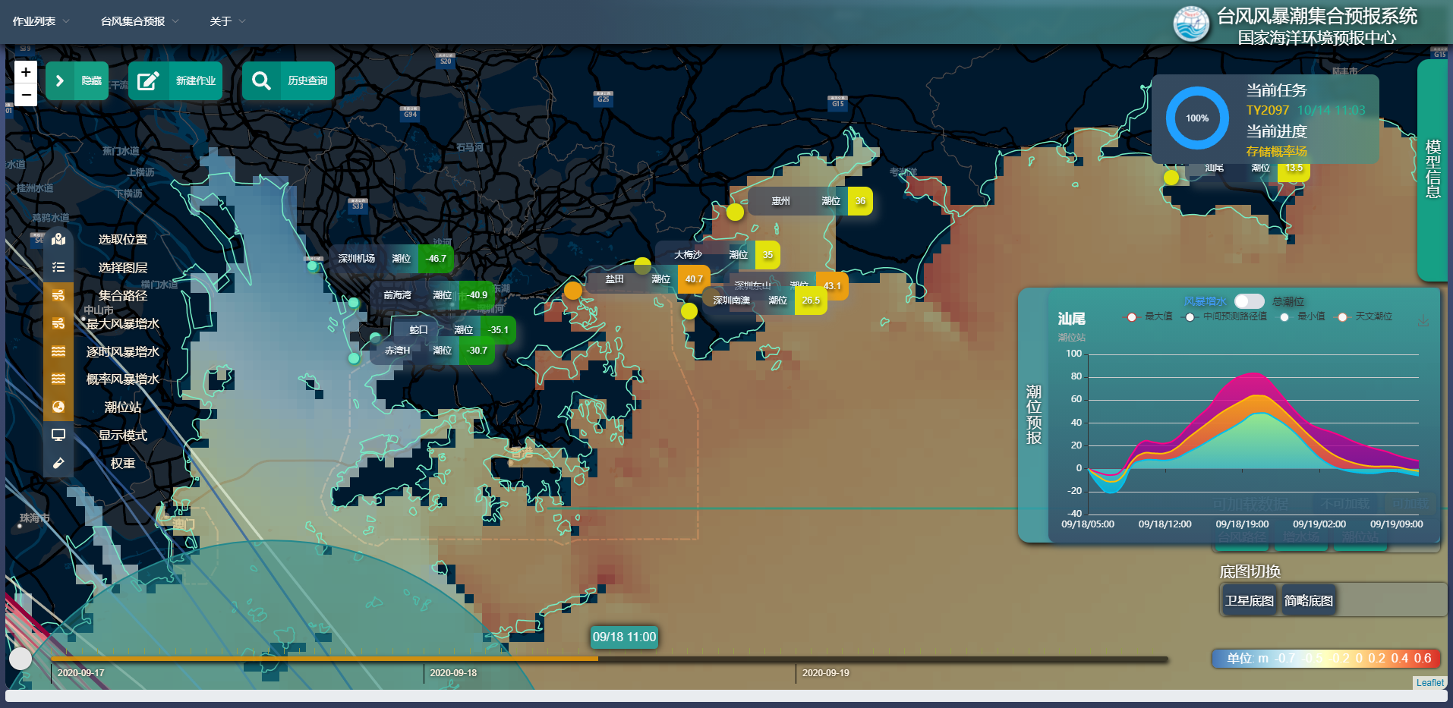The image size is (1453, 708).
Task: Click the green station dot near 深圳机场
Action: 312,266
